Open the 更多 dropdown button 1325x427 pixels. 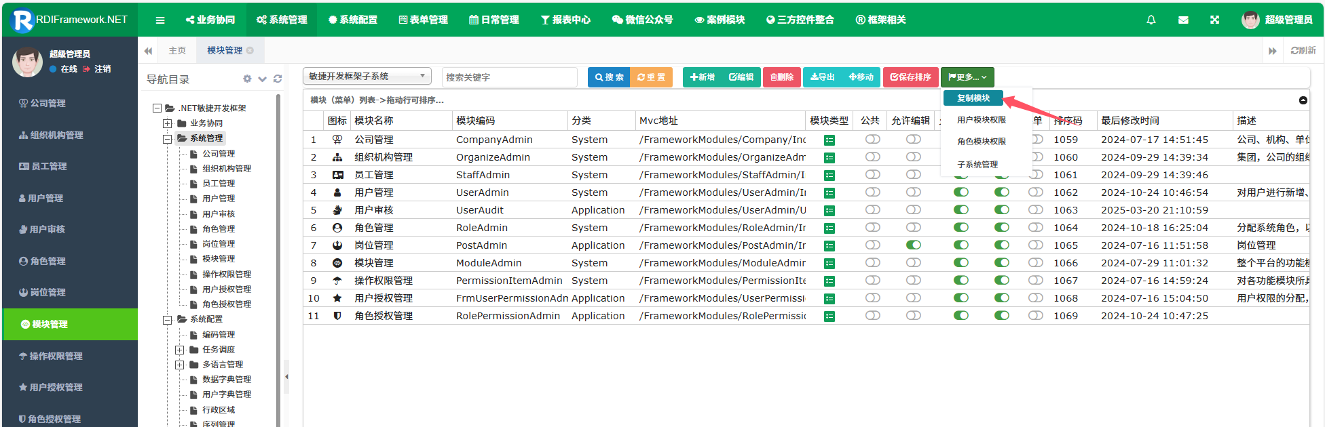967,77
